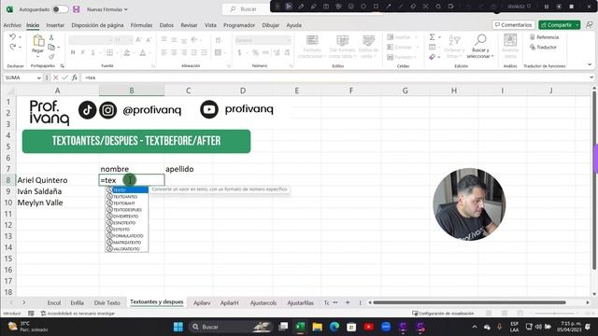The height and width of the screenshot is (336, 598).
Task: Open the Apilarv sheet tab
Action: tap(202, 302)
